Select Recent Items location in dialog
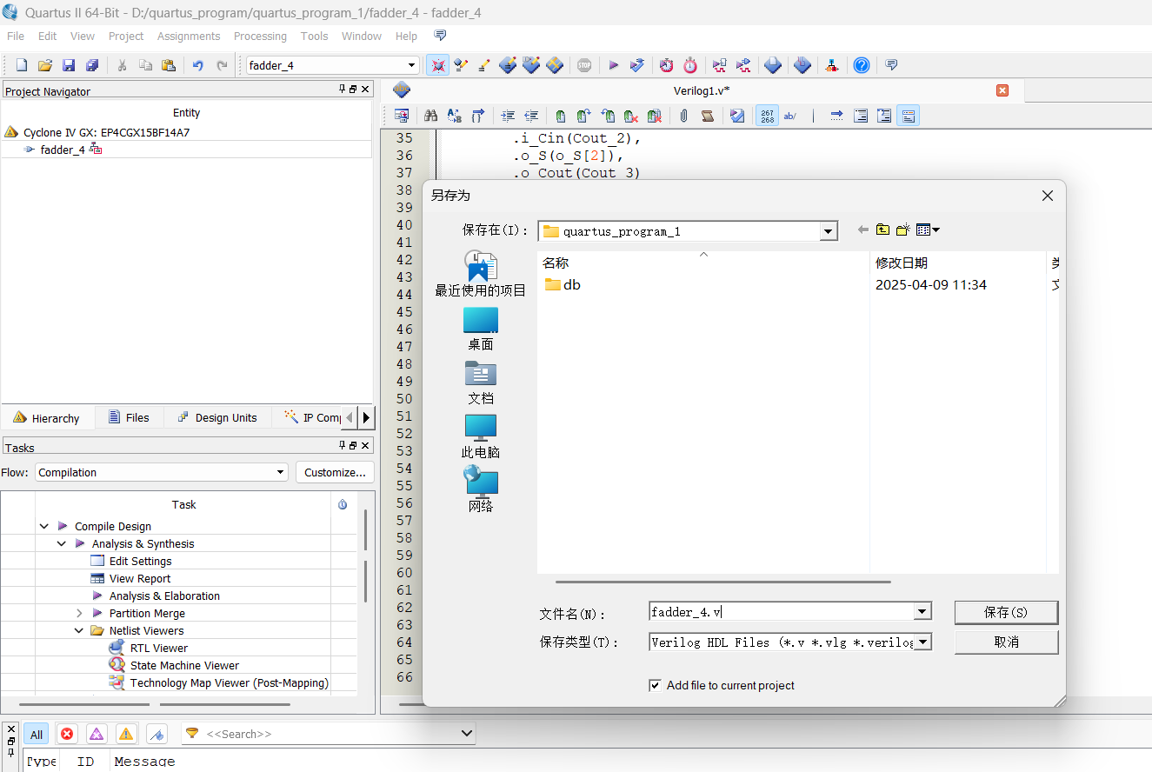This screenshot has height=772, width=1152. point(481,274)
